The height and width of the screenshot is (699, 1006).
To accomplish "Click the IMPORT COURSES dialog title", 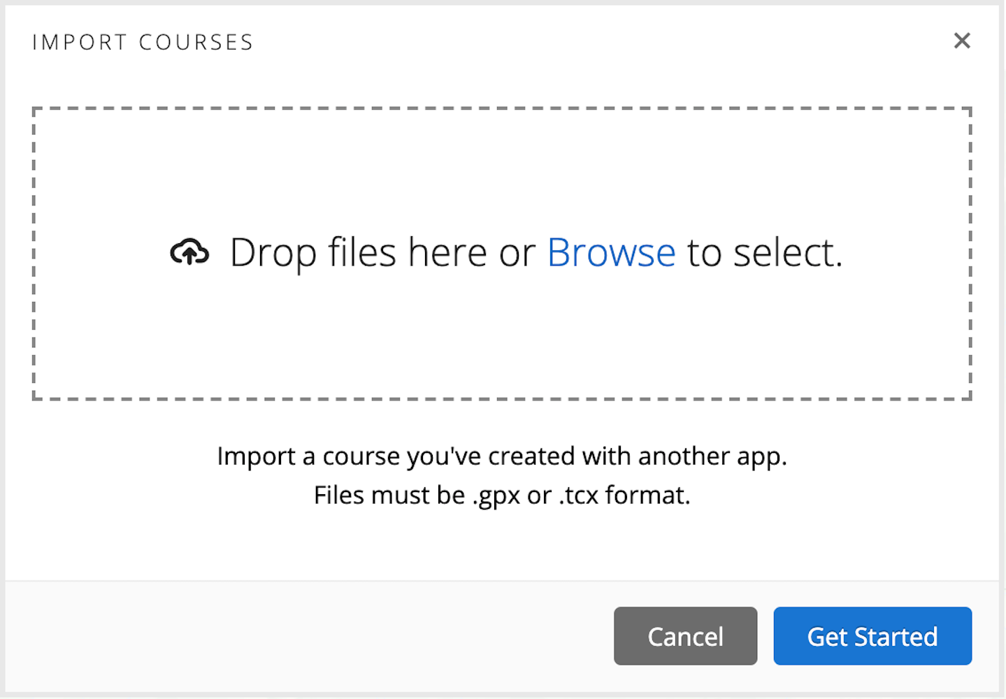I will tap(142, 42).
